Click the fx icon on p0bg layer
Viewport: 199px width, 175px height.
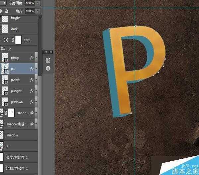(x=32, y=58)
